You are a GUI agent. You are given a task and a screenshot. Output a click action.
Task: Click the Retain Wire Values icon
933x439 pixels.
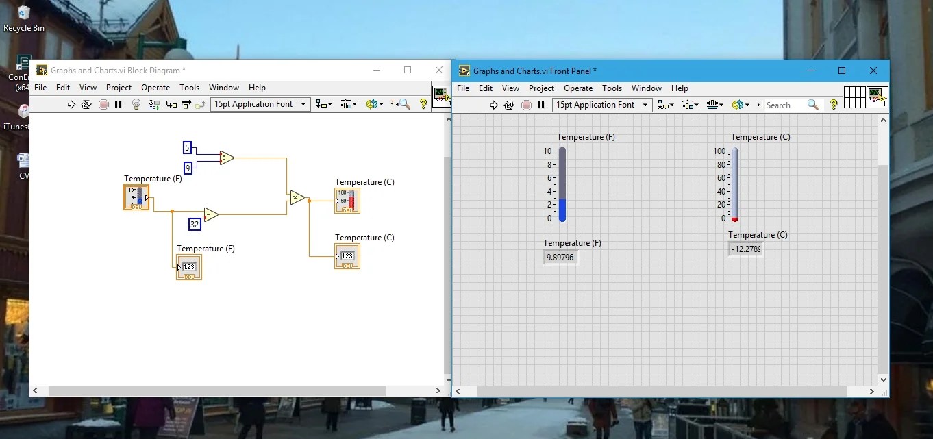tap(153, 104)
